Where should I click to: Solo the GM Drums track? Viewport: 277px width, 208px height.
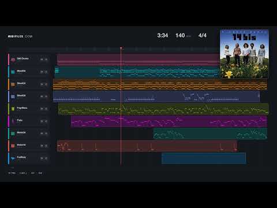coord(46,60)
